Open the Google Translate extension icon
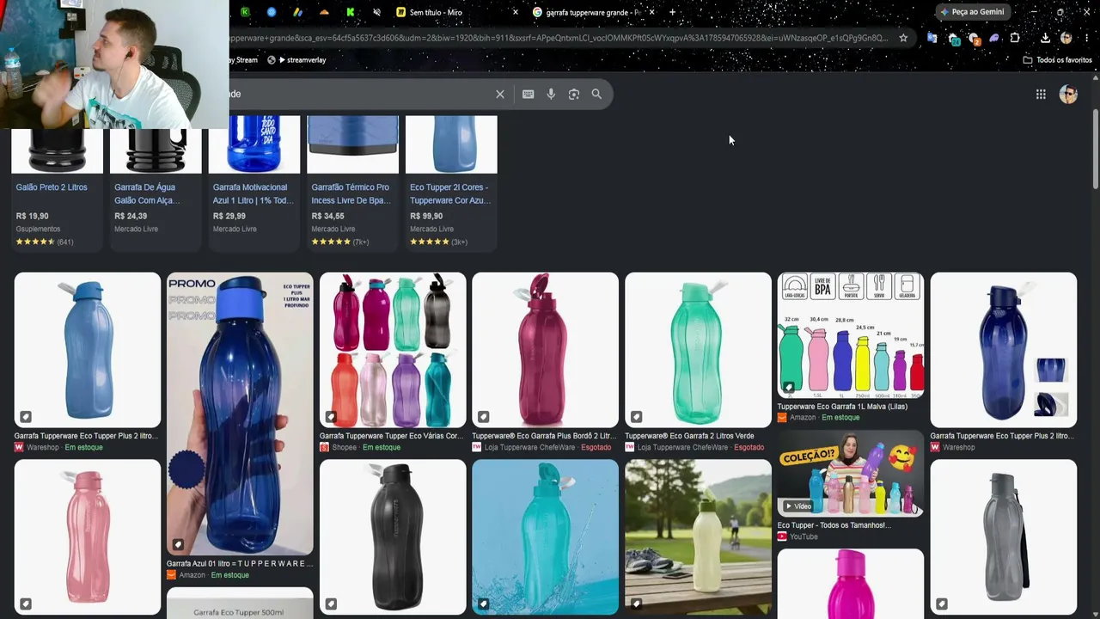This screenshot has height=619, width=1100. click(932, 38)
